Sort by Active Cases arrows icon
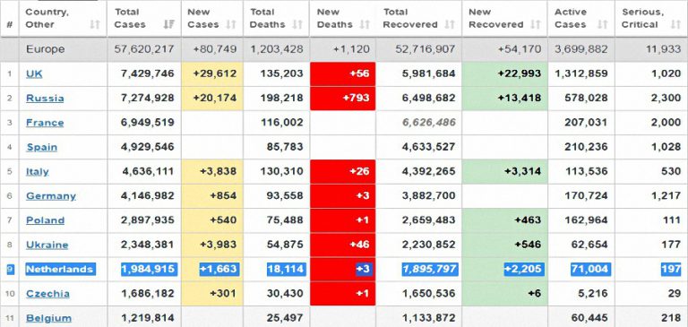 click(x=603, y=24)
